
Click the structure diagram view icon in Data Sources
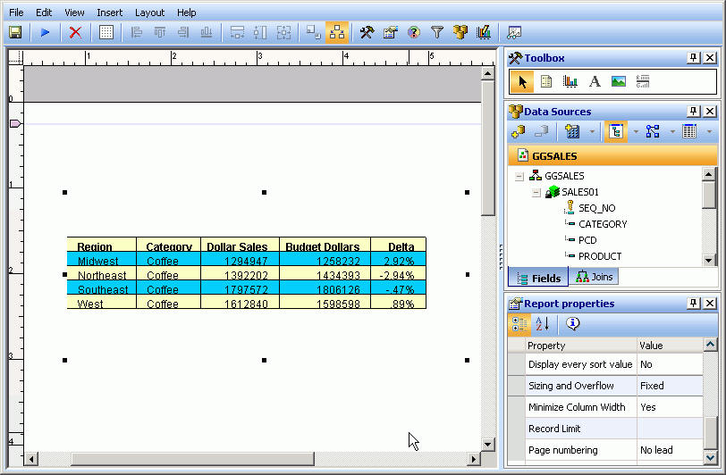653,132
